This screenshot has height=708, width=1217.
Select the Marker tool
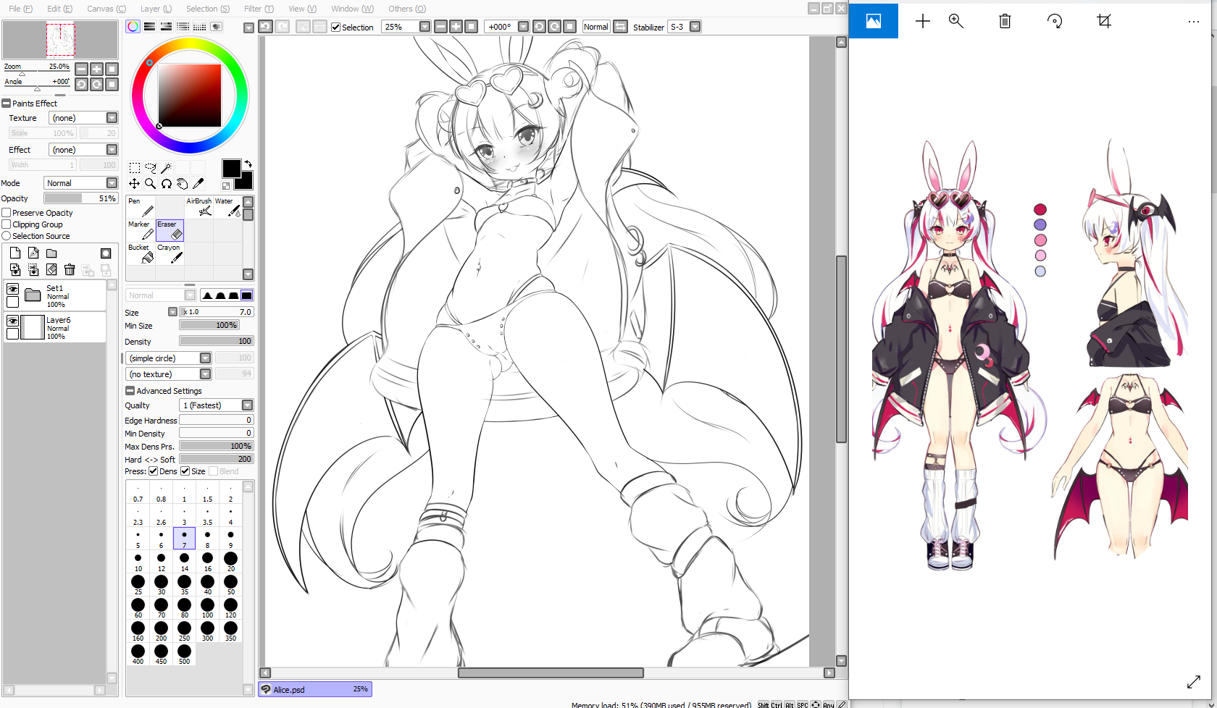[x=141, y=231]
